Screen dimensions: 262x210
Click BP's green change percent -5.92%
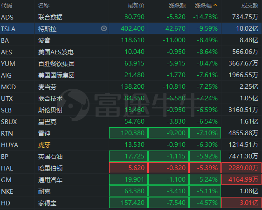coord(205,156)
